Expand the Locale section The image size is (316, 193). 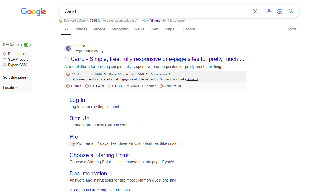(x=10, y=87)
